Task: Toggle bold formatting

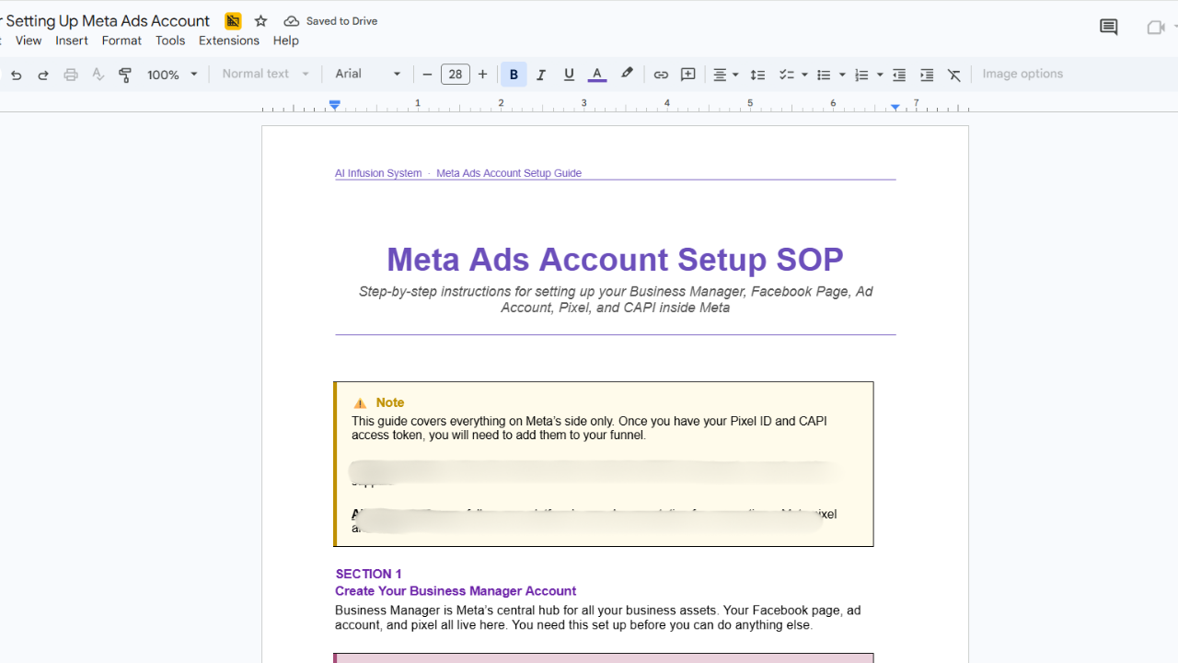Action: pyautogui.click(x=514, y=75)
